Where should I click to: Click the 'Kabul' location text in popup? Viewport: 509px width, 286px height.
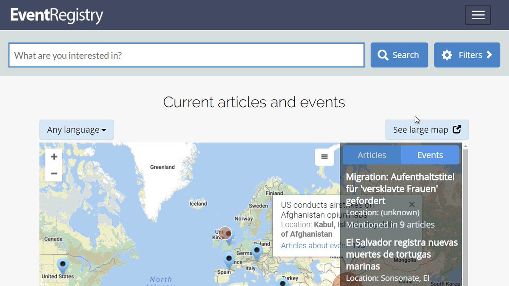pos(324,225)
